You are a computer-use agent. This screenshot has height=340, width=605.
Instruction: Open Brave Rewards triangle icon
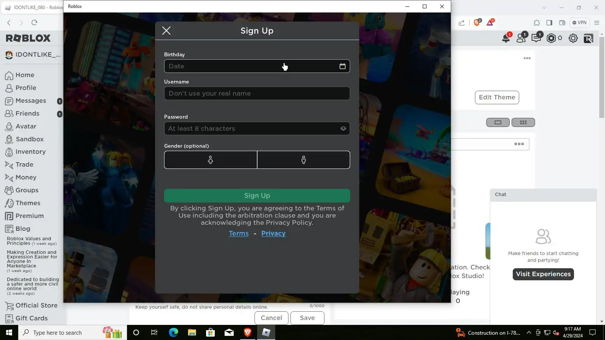[490, 22]
